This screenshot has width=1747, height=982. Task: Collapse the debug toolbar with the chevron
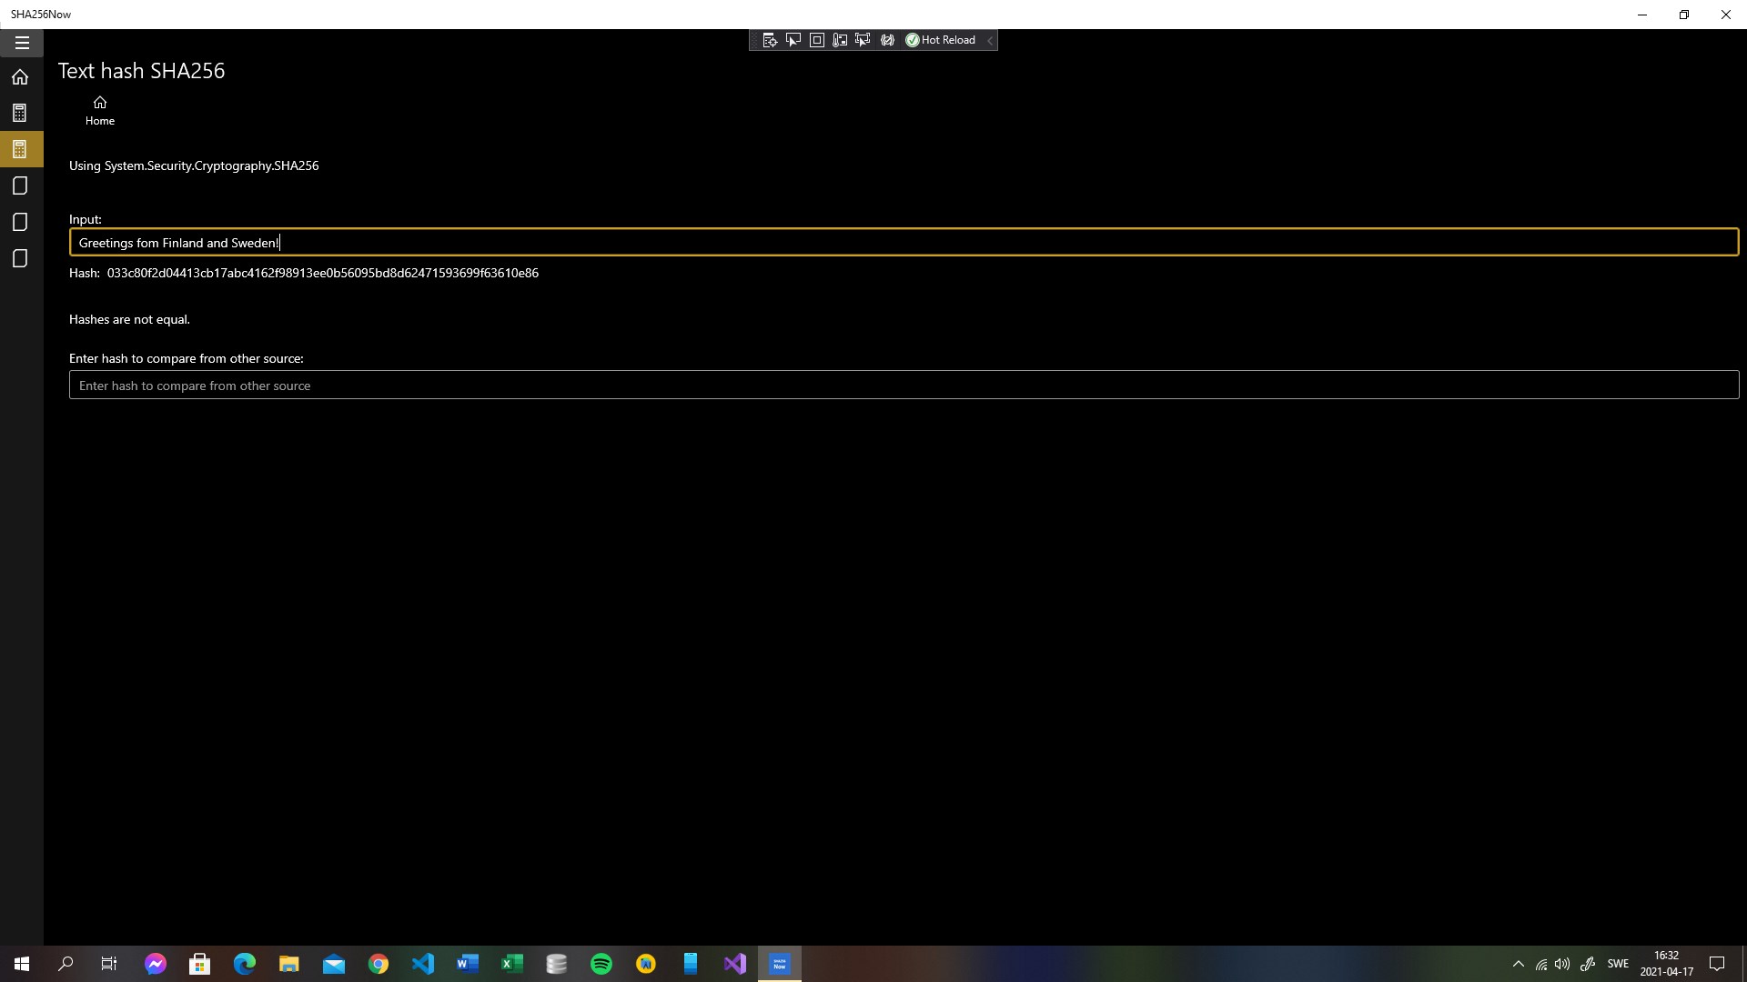(x=990, y=40)
